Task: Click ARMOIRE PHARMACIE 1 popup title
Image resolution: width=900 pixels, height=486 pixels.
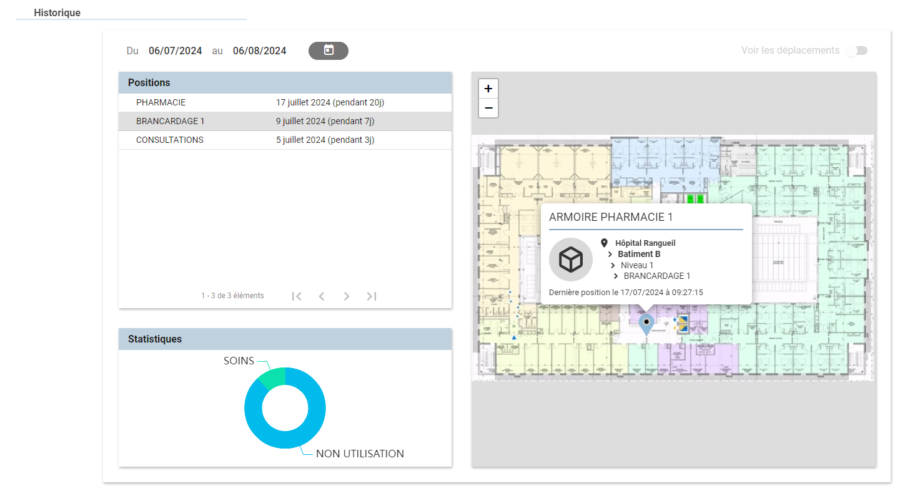Action: pos(611,217)
